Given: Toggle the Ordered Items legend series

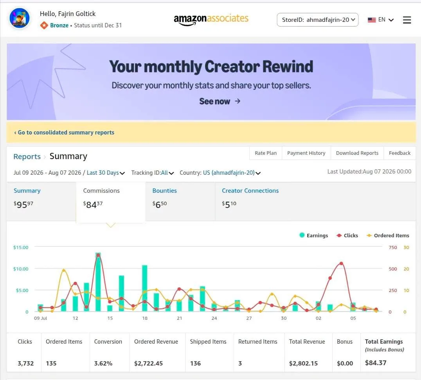Looking at the screenshot, I should tap(388, 235).
